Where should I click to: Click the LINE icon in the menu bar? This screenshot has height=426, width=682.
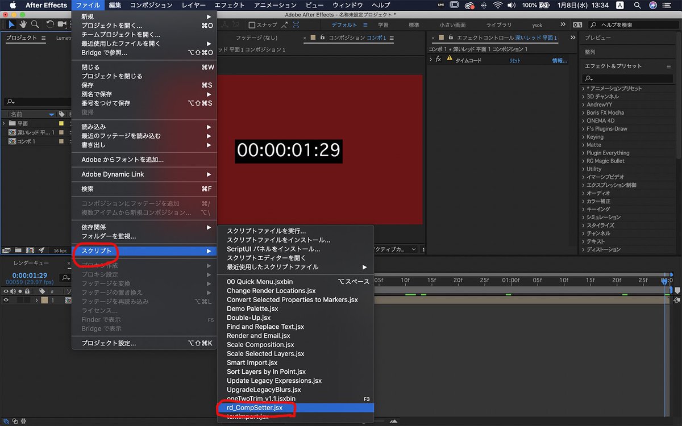click(x=442, y=5)
